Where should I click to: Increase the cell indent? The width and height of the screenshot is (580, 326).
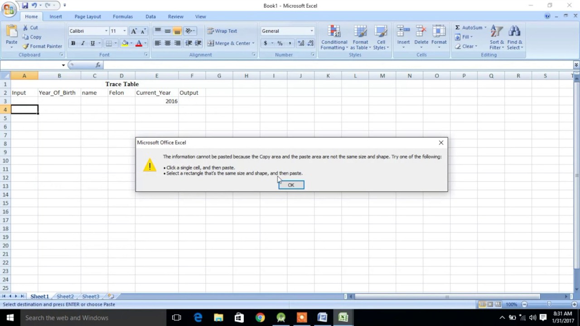coord(198,43)
